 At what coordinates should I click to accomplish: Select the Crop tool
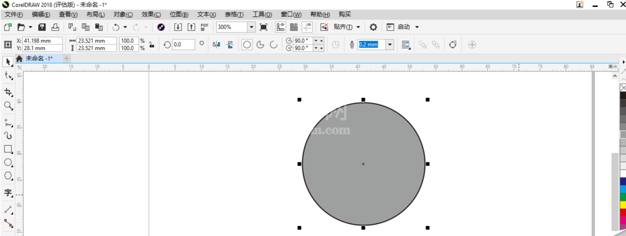coord(8,92)
